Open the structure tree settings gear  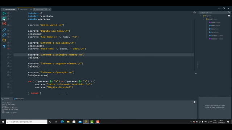(229, 16)
